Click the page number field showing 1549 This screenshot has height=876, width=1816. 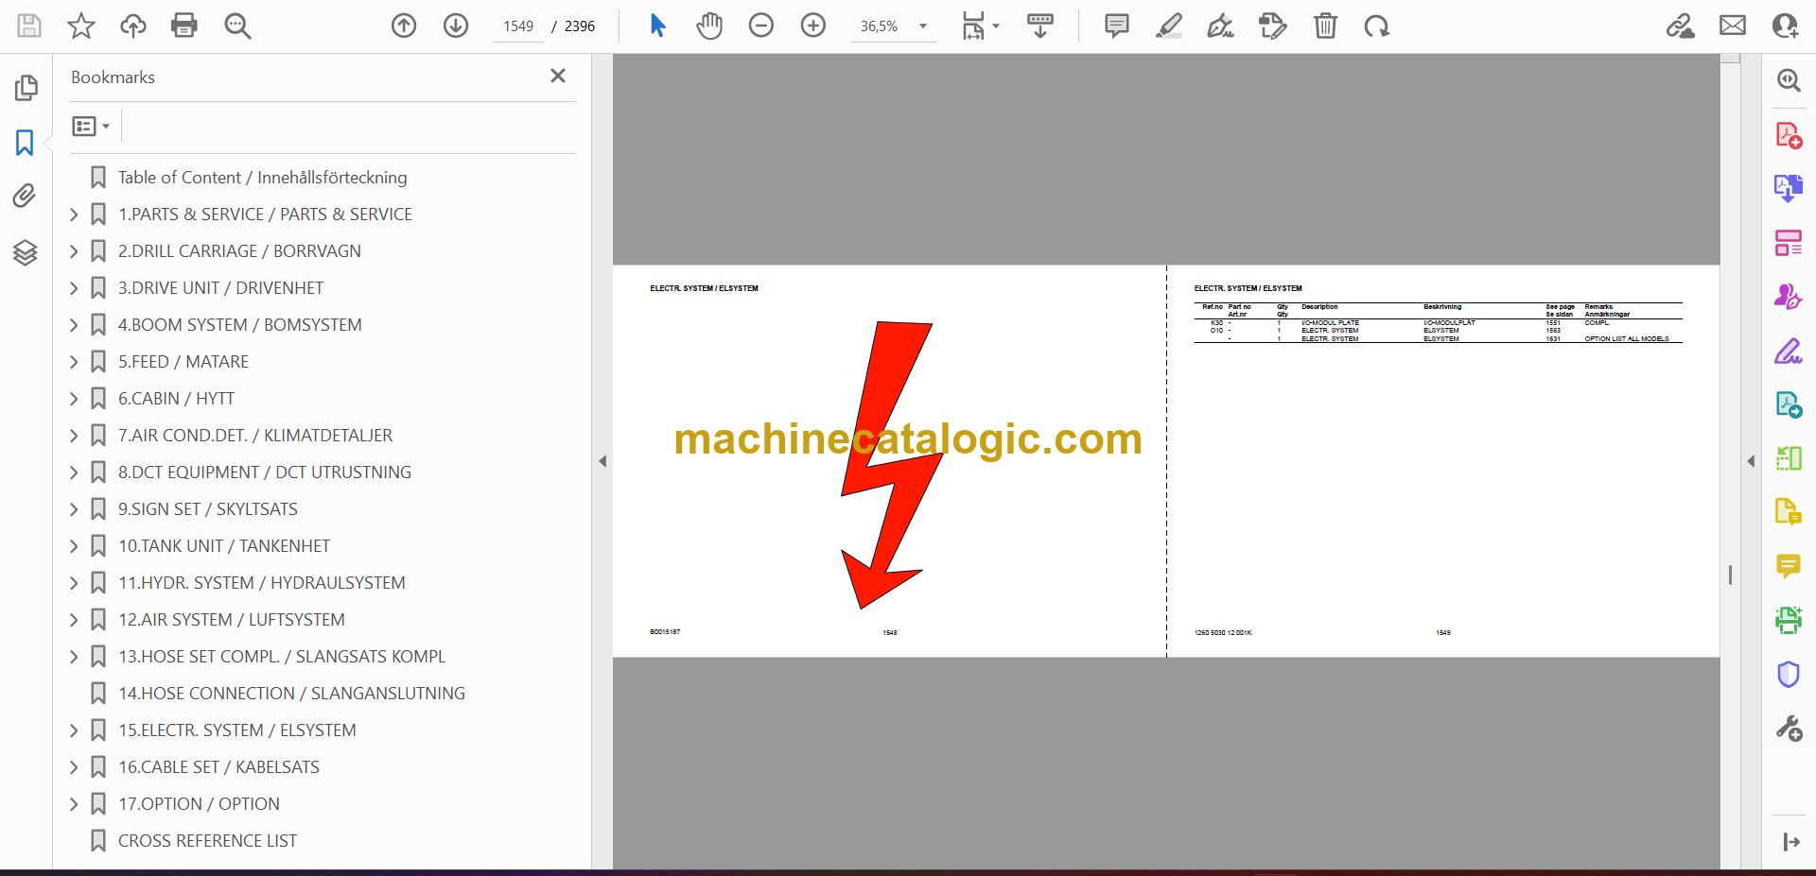[518, 26]
